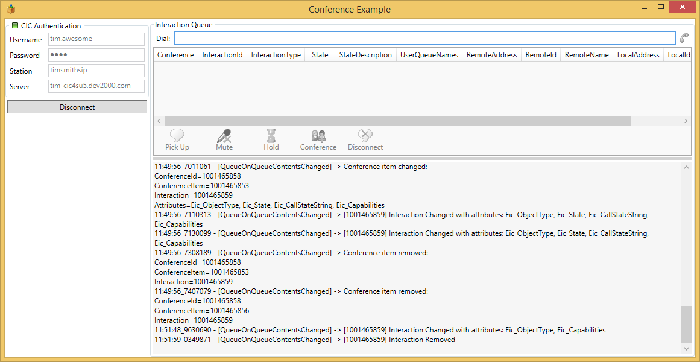The image size is (700, 362).
Task: Maximize the Conference Example window
Action: [x=661, y=7]
